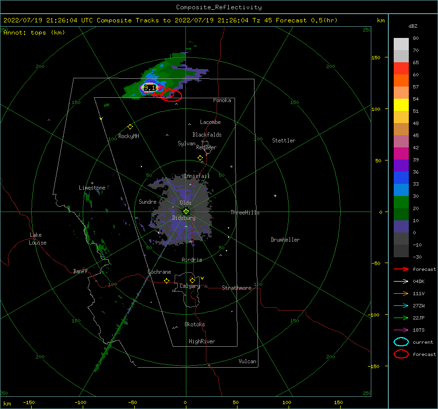This screenshot has height=409, width=438.
Task: Click the Olds label
Action: click(185, 203)
